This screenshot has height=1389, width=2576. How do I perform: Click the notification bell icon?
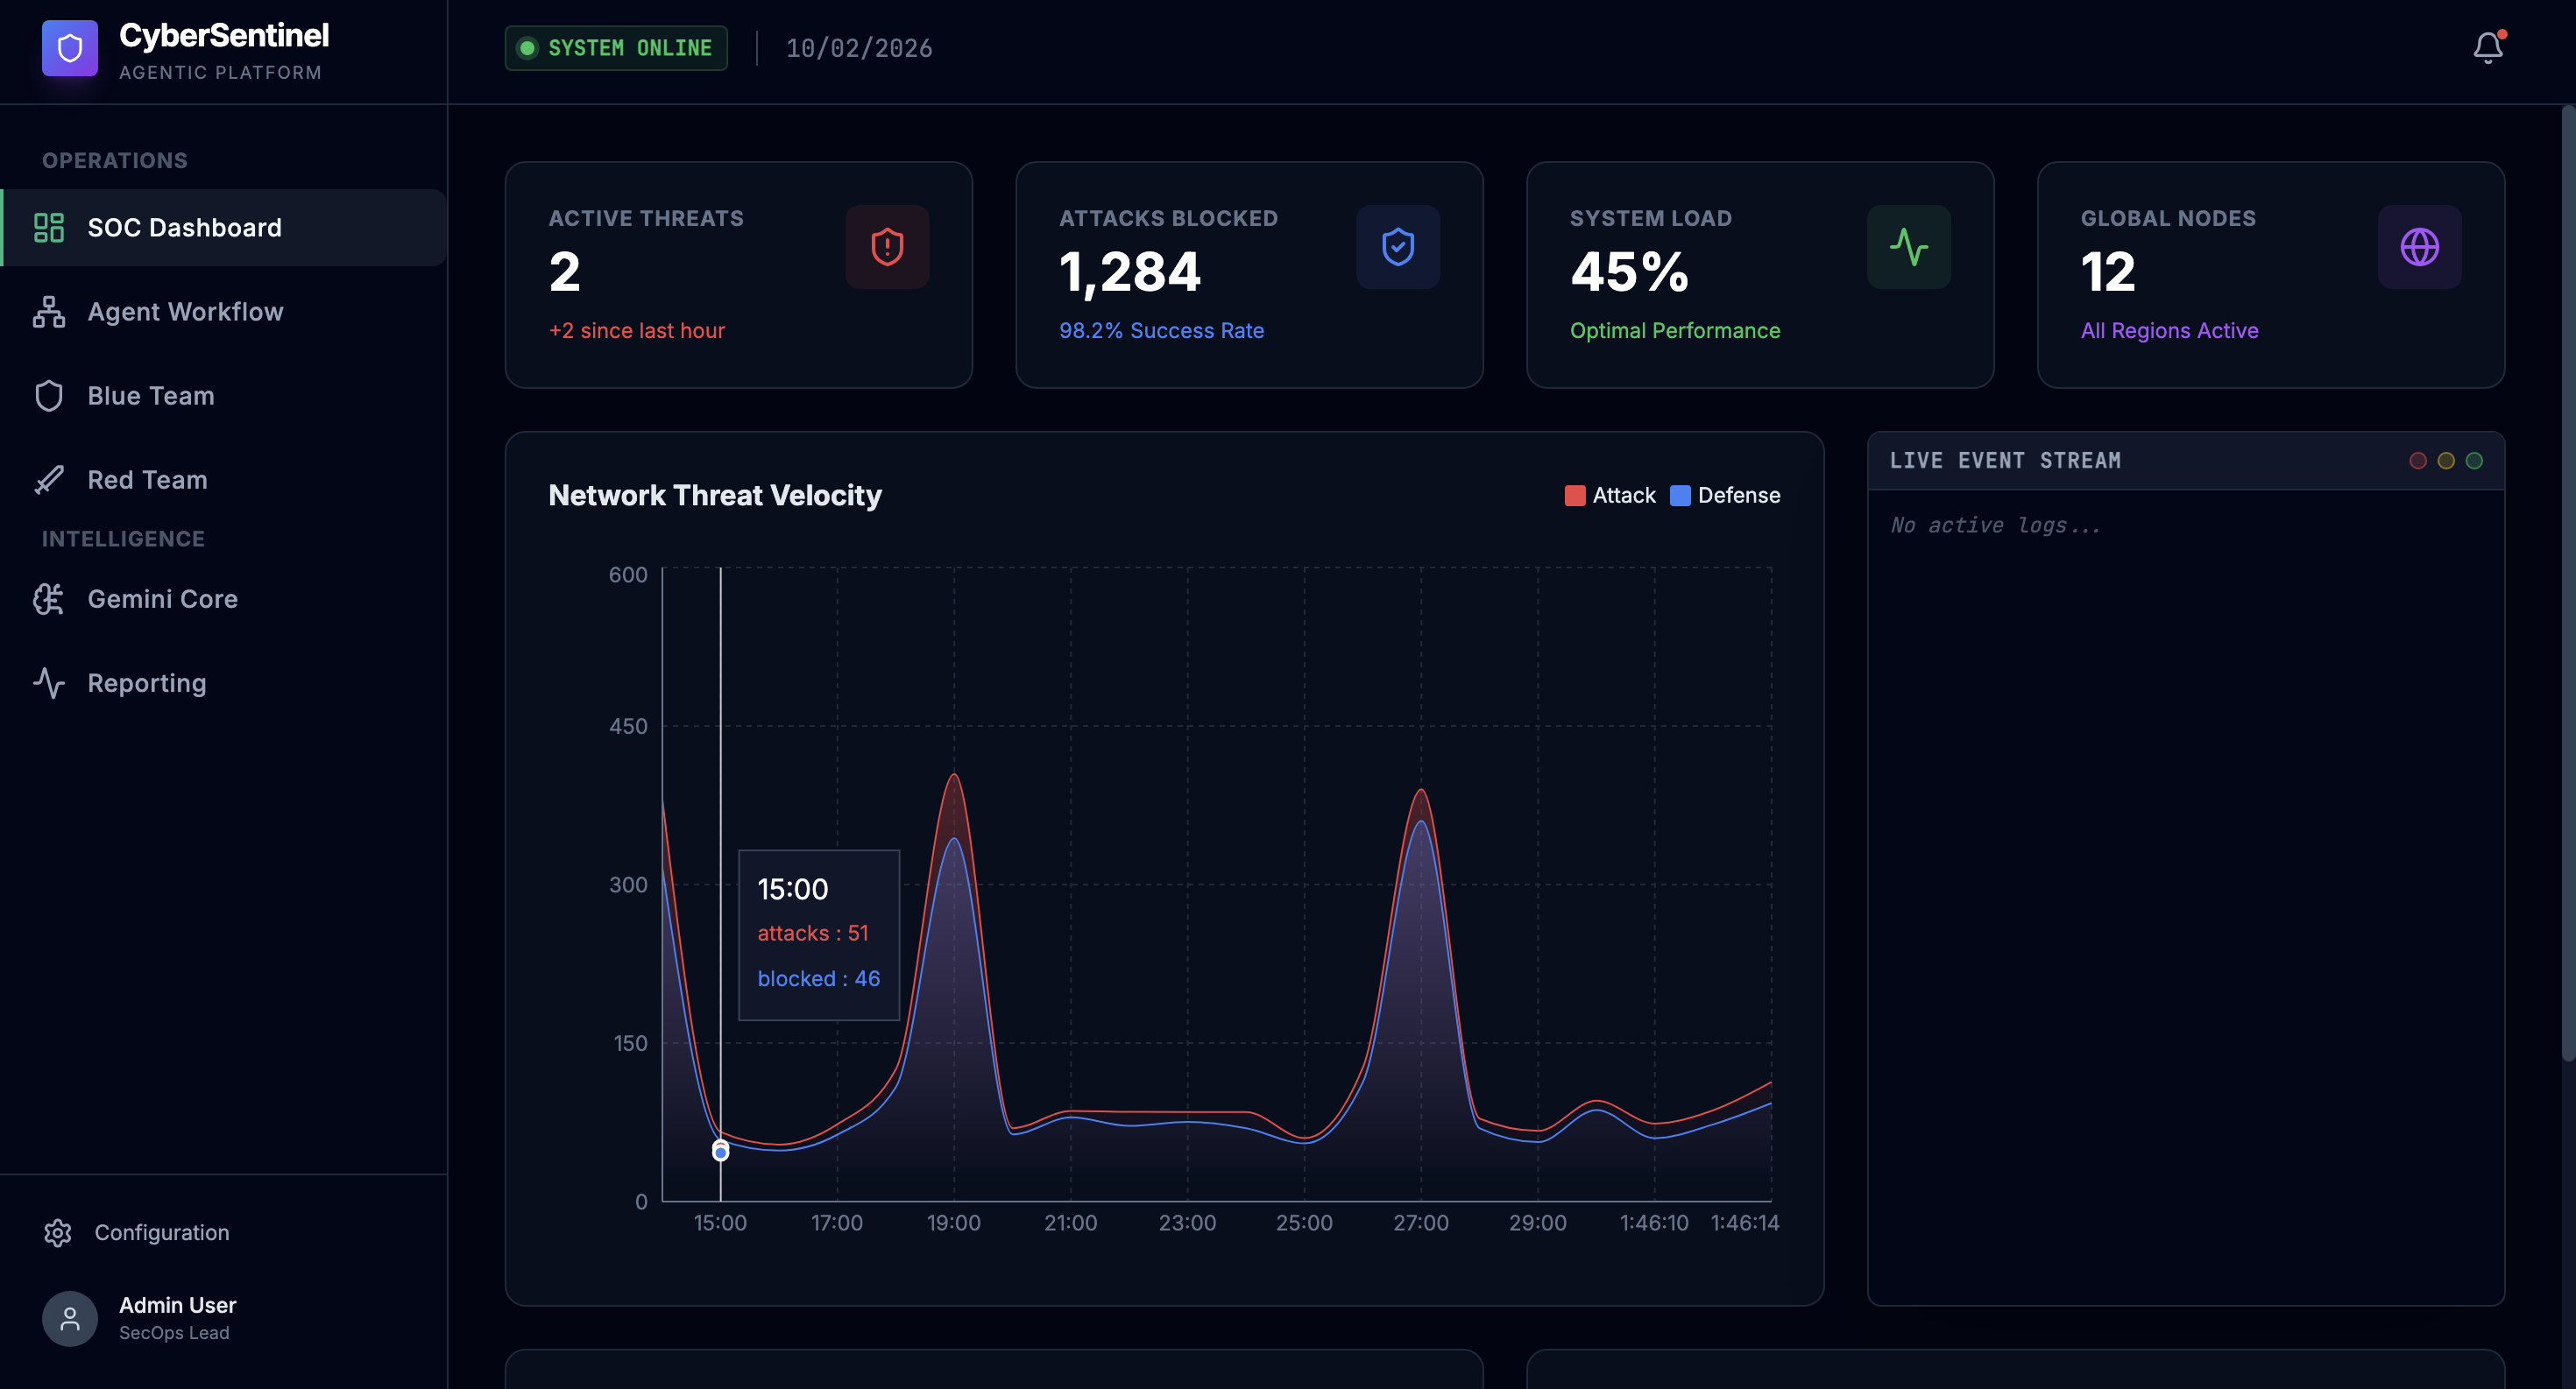point(2487,47)
